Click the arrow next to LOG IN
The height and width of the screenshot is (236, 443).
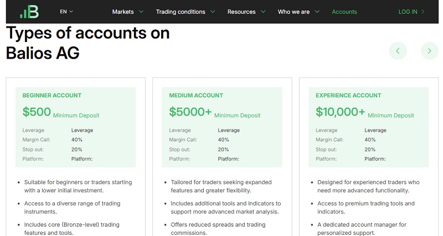pos(423,12)
